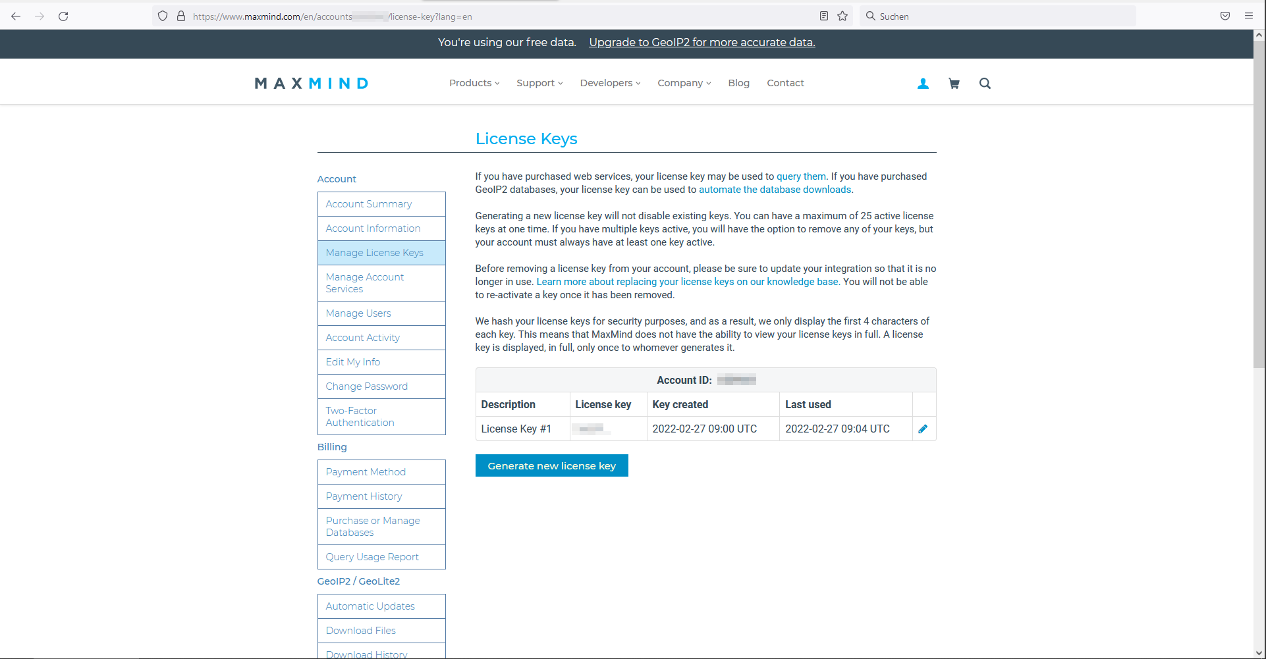Click the padlock site security icon
This screenshot has width=1266, height=659.
180,16
